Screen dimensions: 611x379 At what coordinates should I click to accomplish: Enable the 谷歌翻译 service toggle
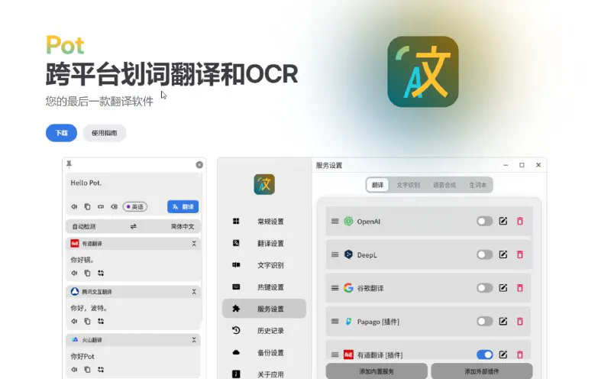click(485, 288)
